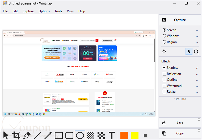Viewport: 202px width, 140px height.
Task: Disable the Shadow effect checkbox
Action: click(x=164, y=68)
